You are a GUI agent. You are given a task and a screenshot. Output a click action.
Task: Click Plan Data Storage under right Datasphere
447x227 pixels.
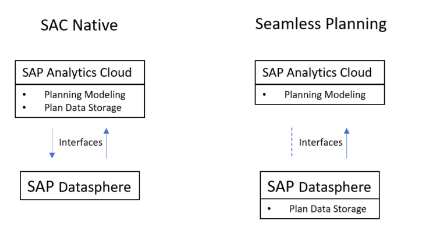328,209
